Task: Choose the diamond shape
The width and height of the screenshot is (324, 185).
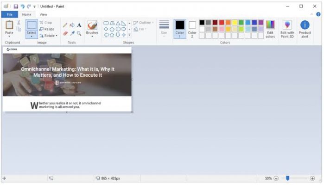Action: click(106, 29)
